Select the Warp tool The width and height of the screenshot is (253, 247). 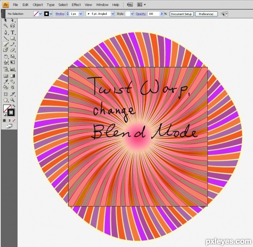click(x=6, y=62)
